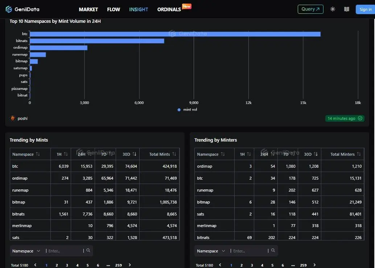
Task: Sort Minters table by 30D
Action: point(316,154)
